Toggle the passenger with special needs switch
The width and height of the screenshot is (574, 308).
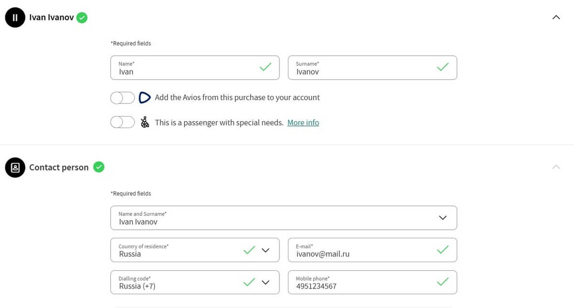point(123,123)
